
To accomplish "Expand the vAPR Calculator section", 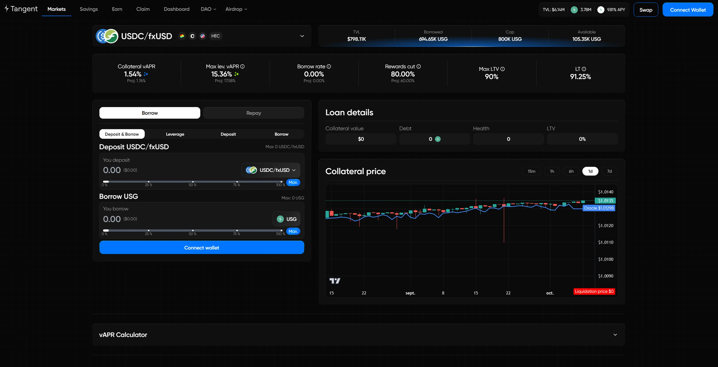I will (615, 335).
